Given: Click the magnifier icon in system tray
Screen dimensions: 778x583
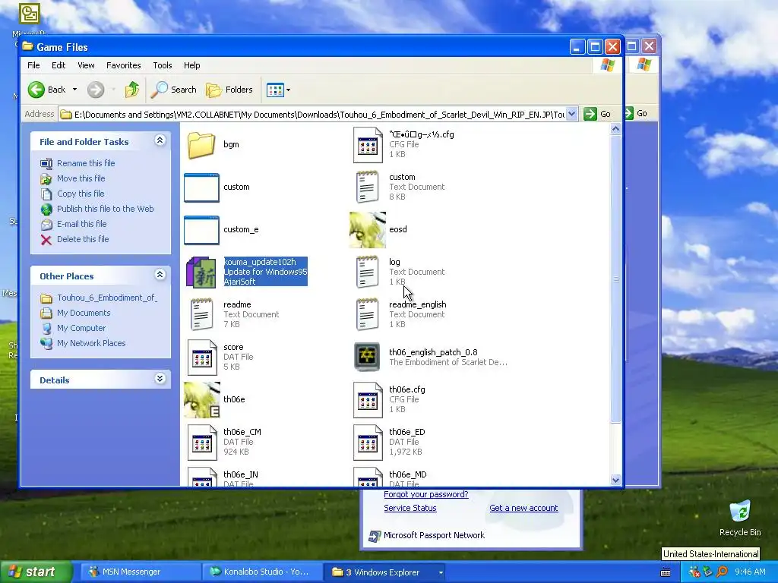Looking at the screenshot, I should click(723, 572).
